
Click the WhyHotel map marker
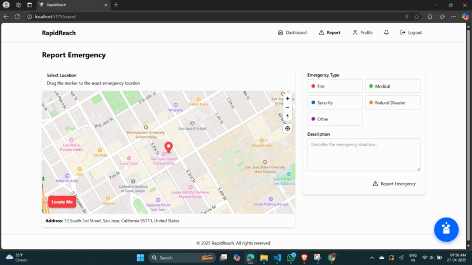(x=176, y=105)
